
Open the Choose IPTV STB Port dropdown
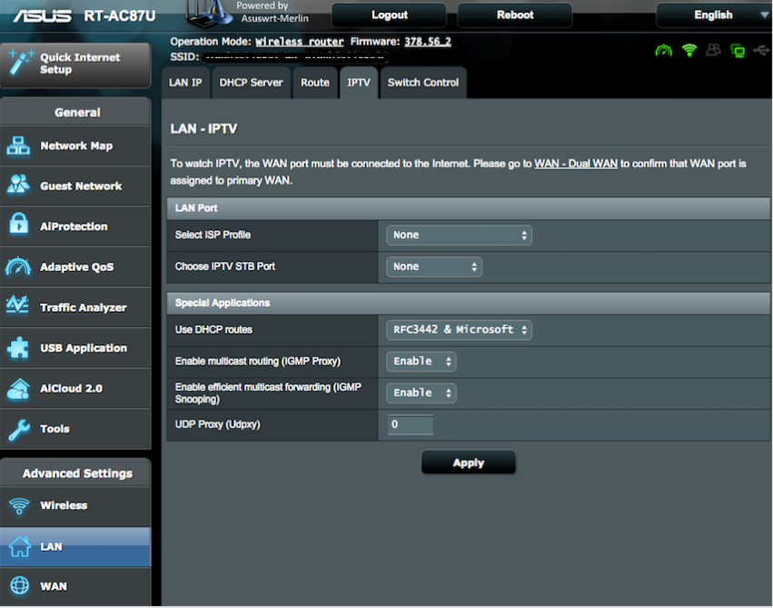(434, 267)
